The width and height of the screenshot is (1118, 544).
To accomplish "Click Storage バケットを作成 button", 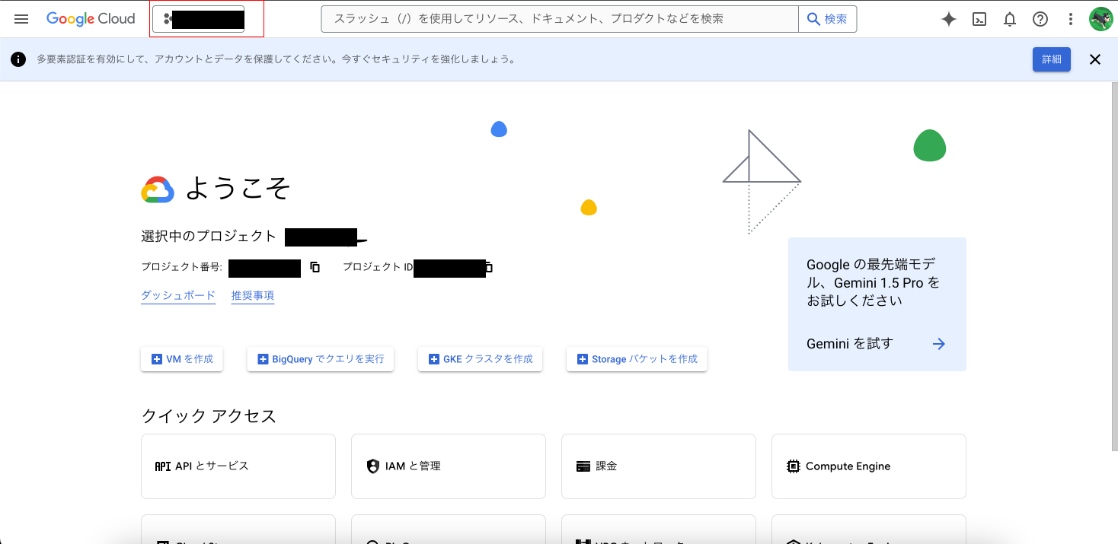I will tap(637, 359).
